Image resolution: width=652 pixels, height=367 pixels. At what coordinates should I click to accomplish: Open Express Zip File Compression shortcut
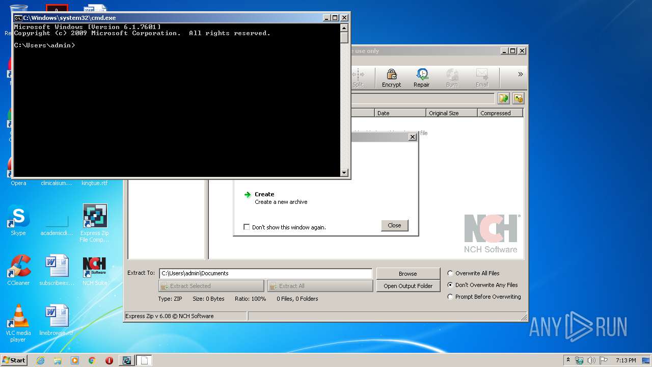(x=95, y=223)
